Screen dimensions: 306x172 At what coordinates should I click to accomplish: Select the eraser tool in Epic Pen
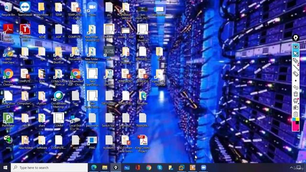tap(295, 74)
